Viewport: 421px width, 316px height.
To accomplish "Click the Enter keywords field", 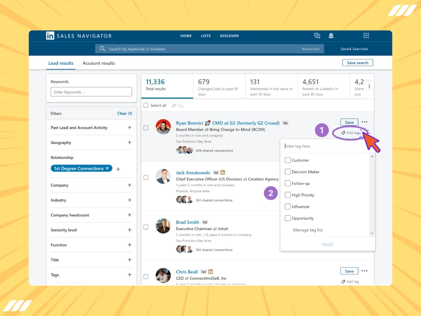I will [x=91, y=92].
